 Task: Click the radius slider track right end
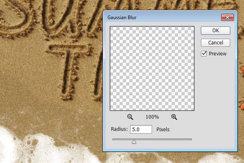(x=190, y=139)
